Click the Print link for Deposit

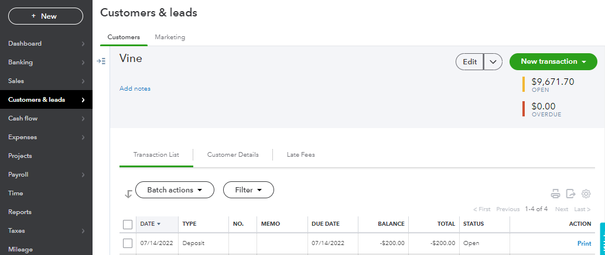[584, 243]
